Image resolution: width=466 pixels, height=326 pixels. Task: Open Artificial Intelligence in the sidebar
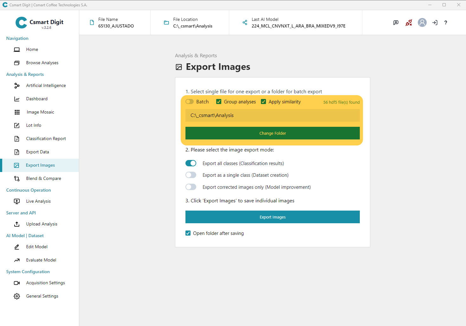pos(46,85)
